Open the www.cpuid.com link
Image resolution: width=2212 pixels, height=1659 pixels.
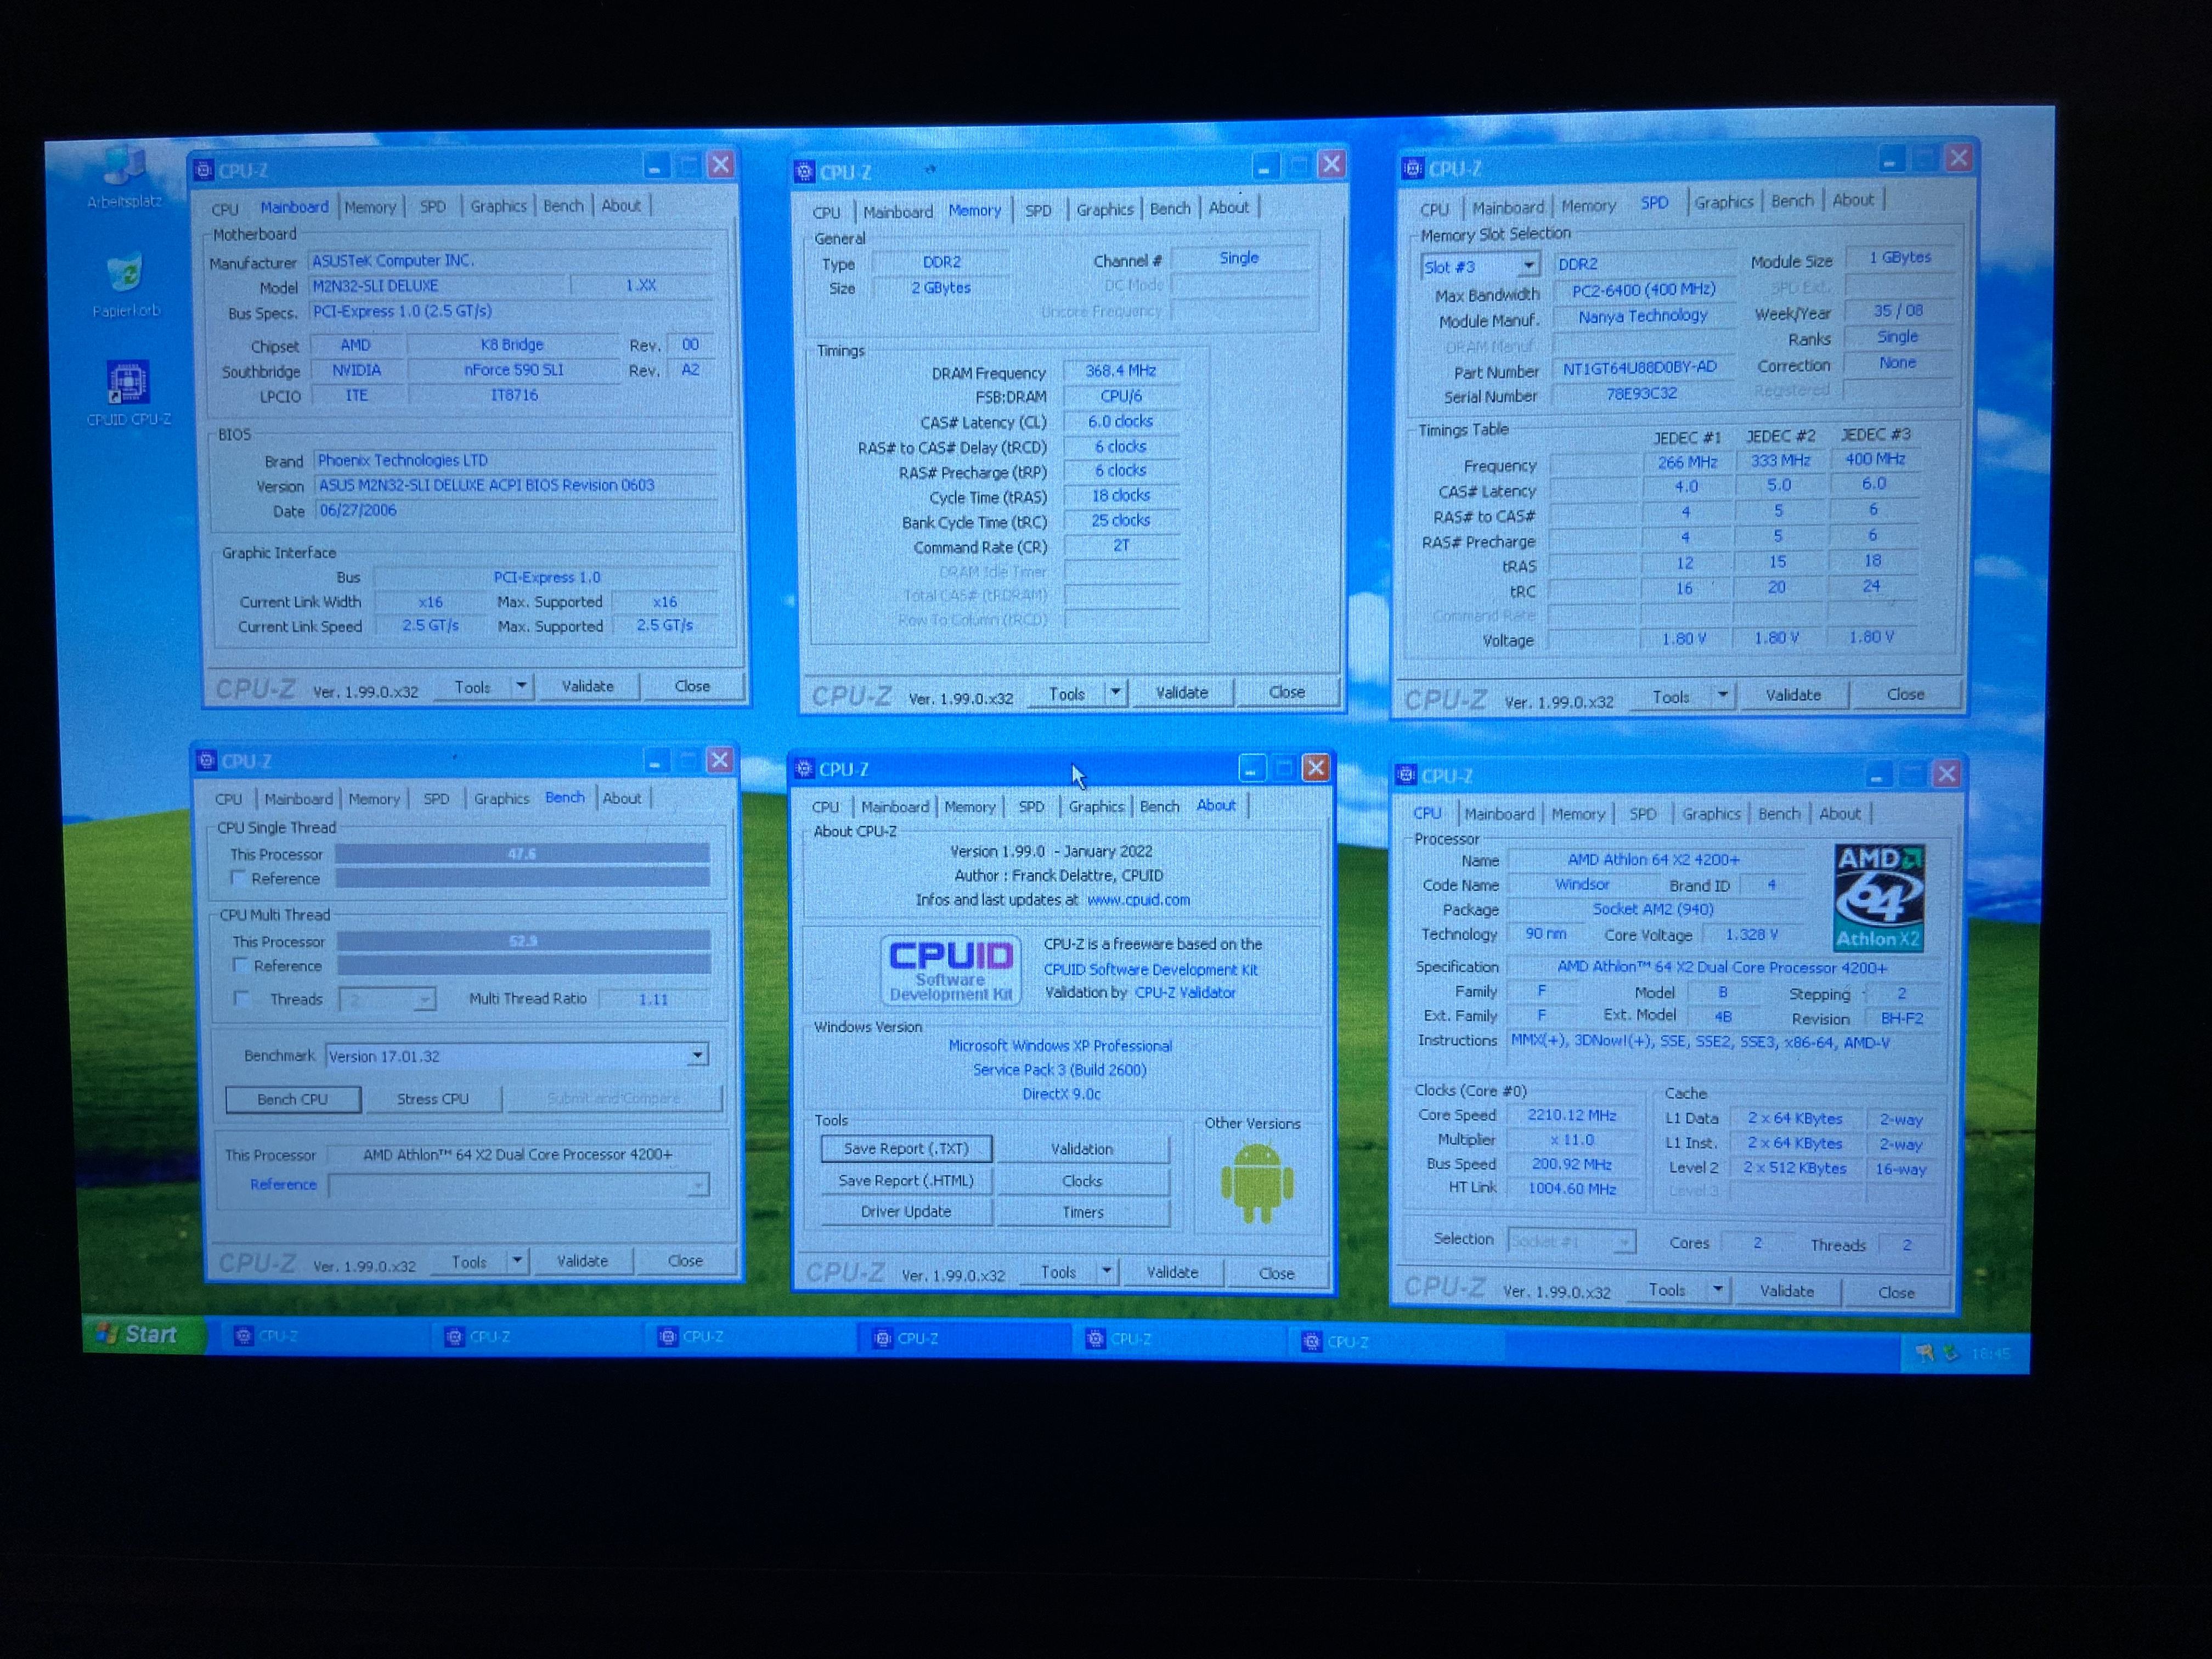[x=1138, y=900]
